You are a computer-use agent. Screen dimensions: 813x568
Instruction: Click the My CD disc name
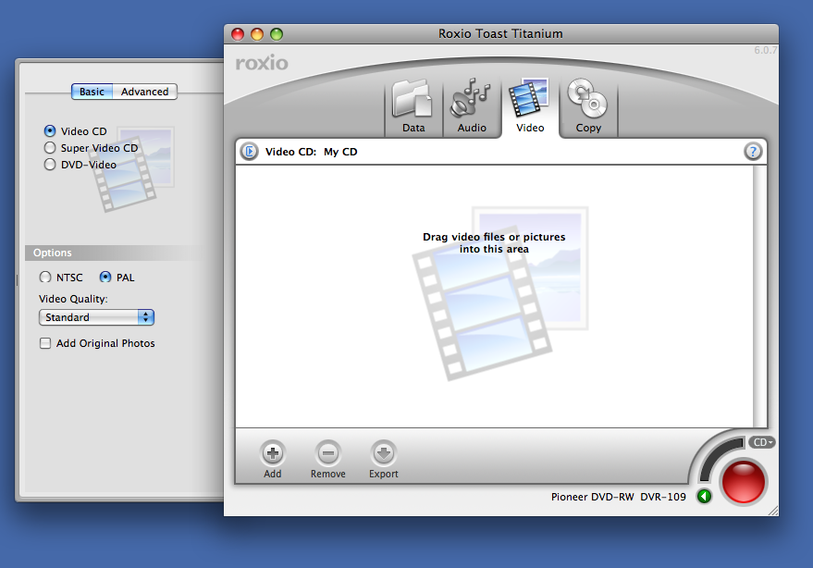tap(340, 152)
